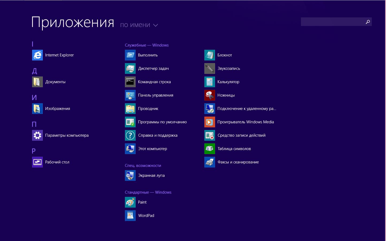Open the Изображения folder icon
The height and width of the screenshot is (241, 386).
(x=37, y=109)
